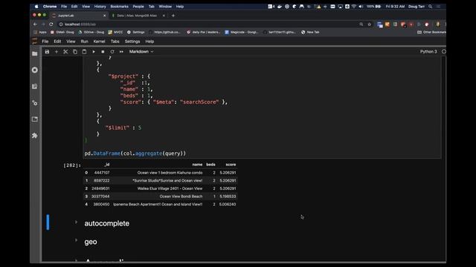Click the score column header in output table
Image resolution: width=476 pixels, height=267 pixels.
231,165
